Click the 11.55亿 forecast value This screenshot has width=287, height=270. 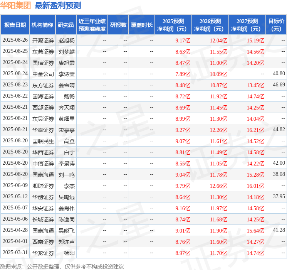tap(218, 52)
